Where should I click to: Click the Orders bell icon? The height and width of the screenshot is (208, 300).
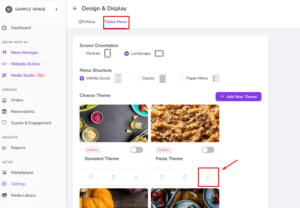tap(4, 100)
